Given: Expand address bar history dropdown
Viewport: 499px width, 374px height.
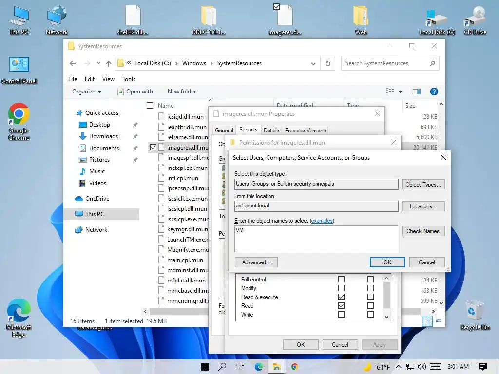Looking at the screenshot, I should [x=313, y=64].
